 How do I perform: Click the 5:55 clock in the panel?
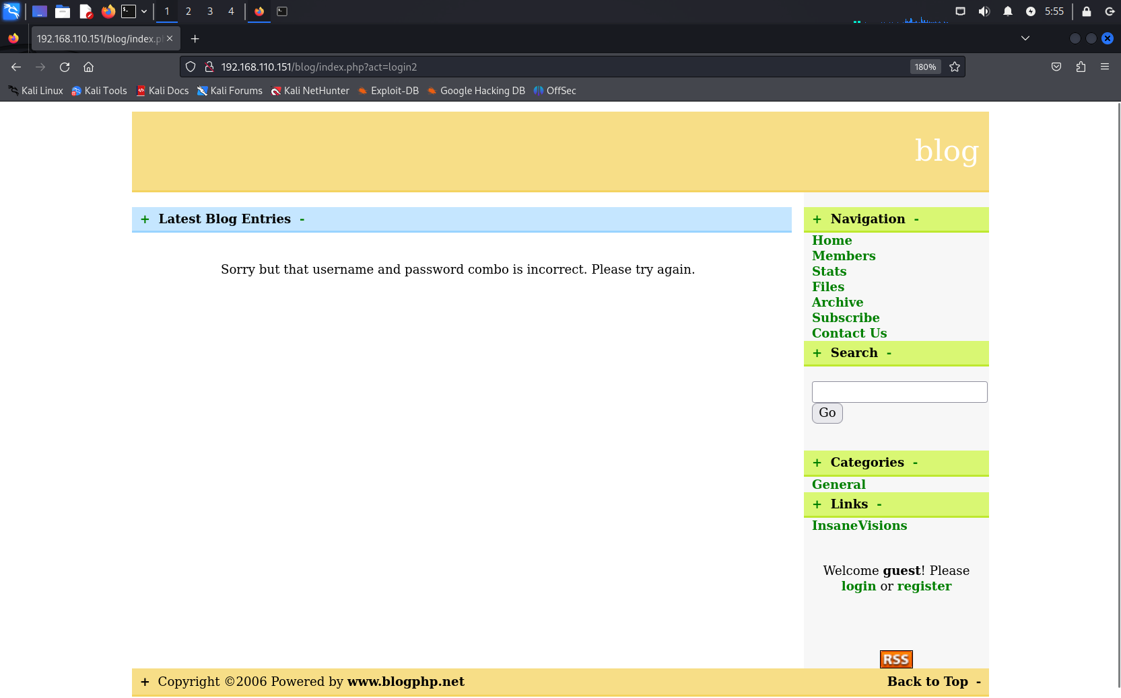pyautogui.click(x=1054, y=11)
